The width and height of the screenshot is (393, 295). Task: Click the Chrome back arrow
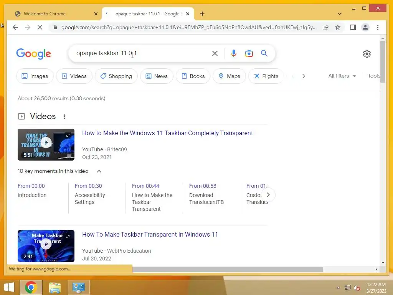(15, 27)
